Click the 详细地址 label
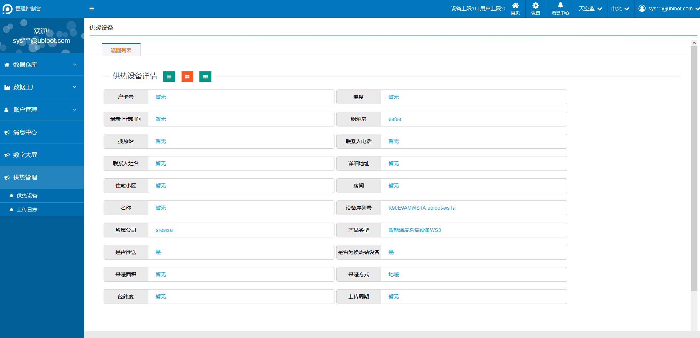 (x=359, y=163)
